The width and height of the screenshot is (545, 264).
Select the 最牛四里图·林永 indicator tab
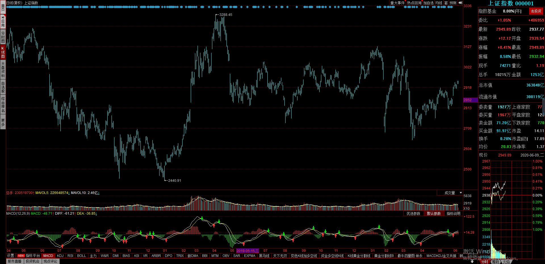410,255
